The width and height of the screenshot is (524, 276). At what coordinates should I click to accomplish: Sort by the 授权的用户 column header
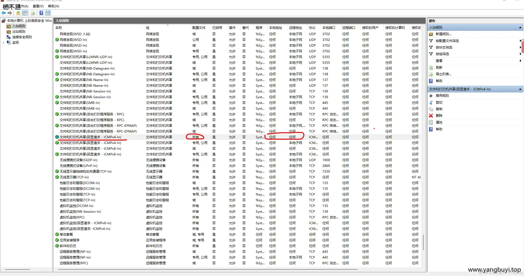pos(372,28)
